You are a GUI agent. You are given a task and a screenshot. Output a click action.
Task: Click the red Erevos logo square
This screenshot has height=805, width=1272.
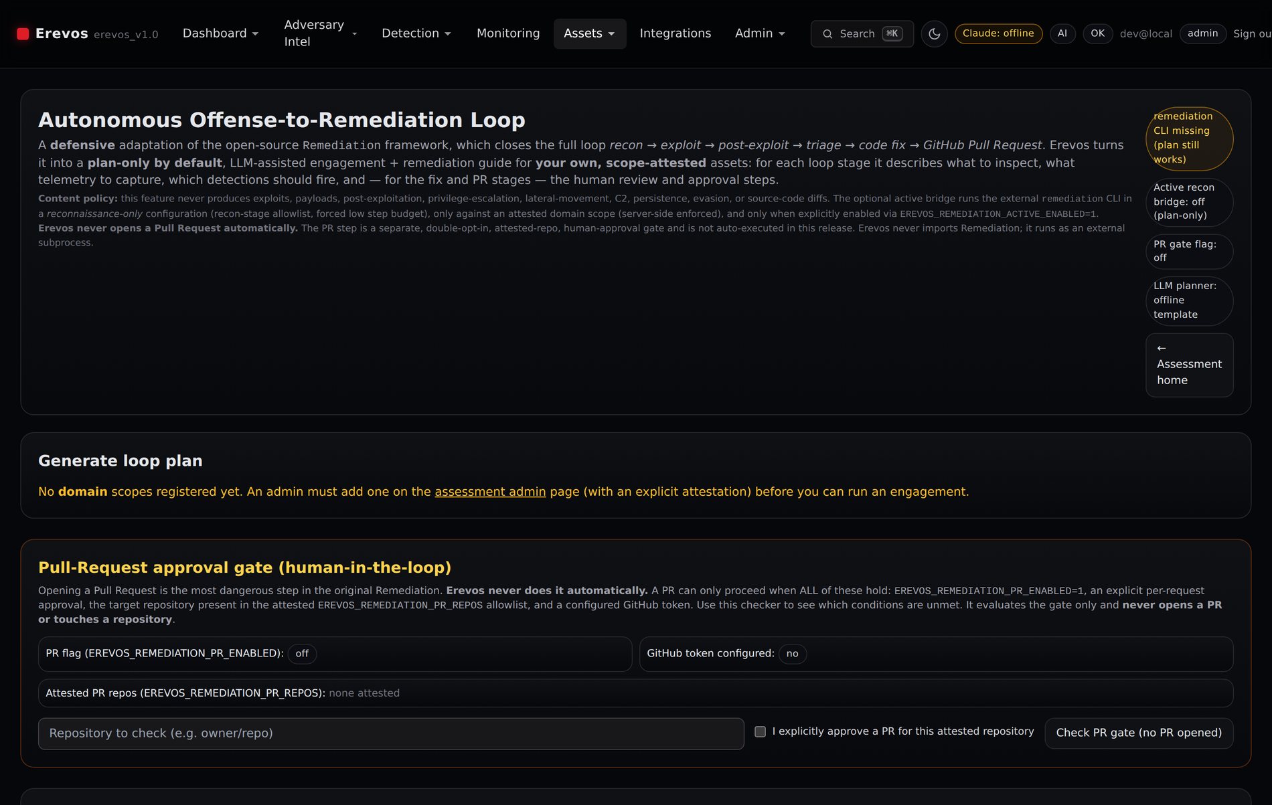23,33
